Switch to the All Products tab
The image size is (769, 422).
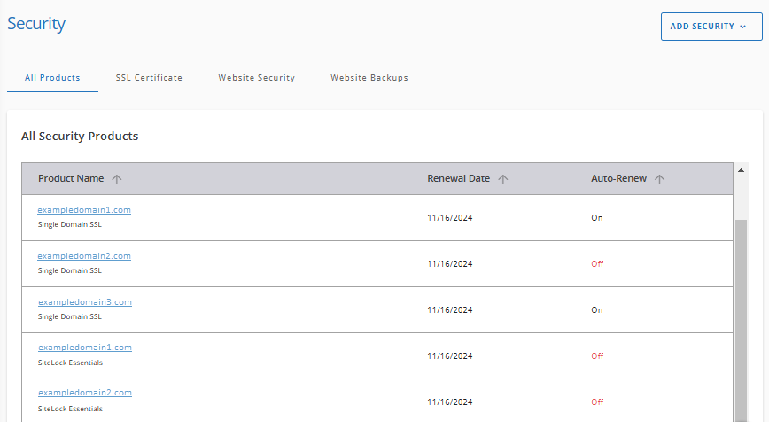tap(52, 78)
